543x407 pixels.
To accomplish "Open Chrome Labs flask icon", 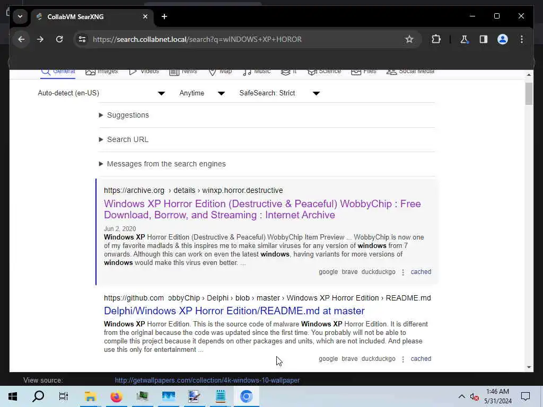I will click(464, 39).
